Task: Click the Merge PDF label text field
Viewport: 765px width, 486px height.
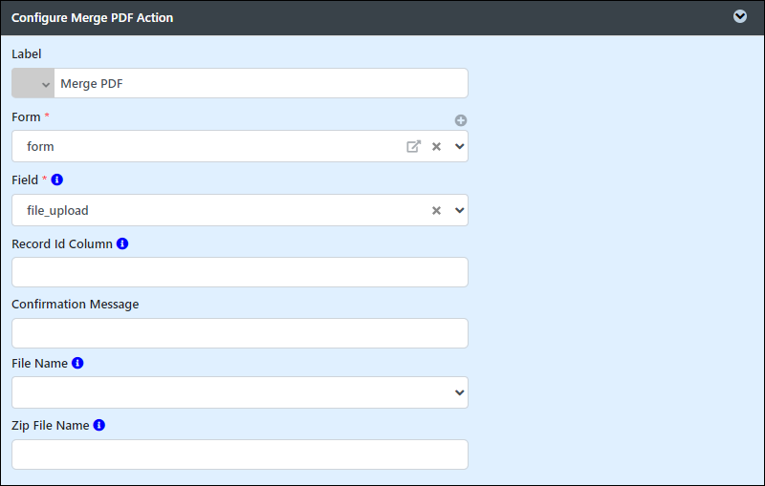Action: click(x=260, y=83)
